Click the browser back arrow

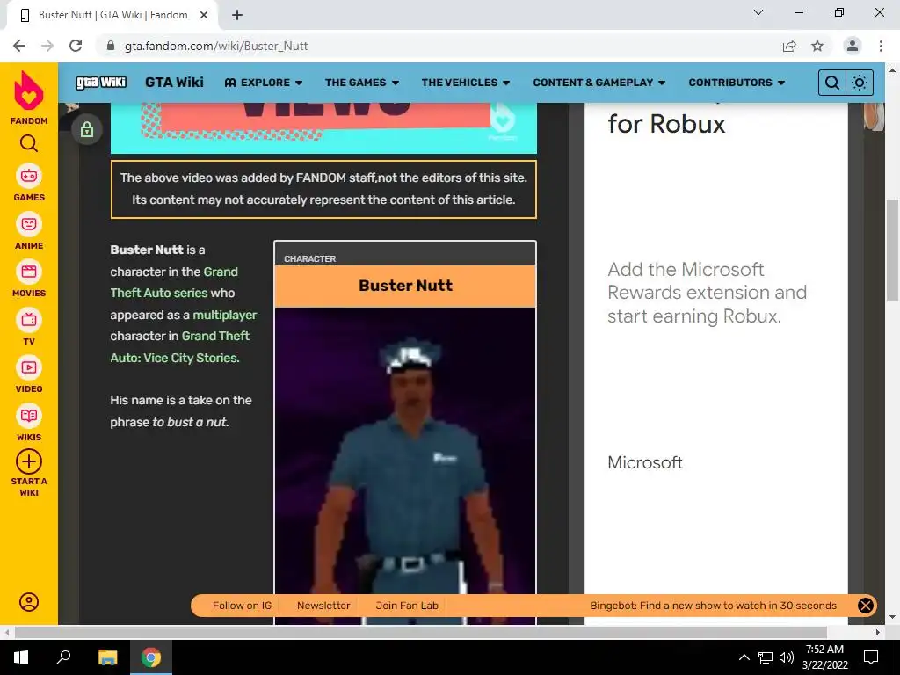click(19, 46)
